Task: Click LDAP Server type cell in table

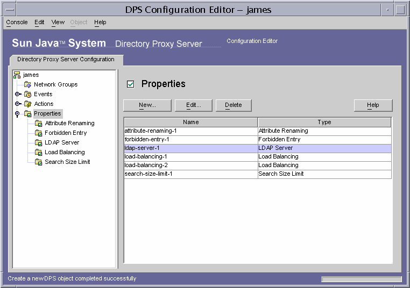Action: point(324,148)
